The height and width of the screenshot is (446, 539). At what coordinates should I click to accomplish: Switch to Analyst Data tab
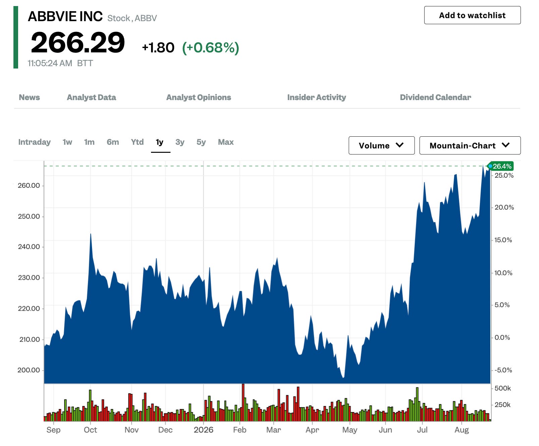click(91, 97)
